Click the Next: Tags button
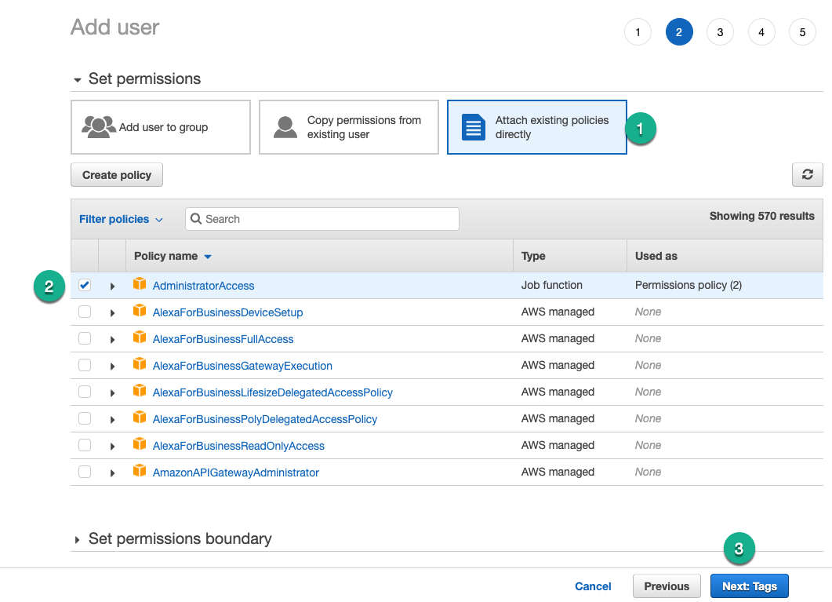The width and height of the screenshot is (832, 602). click(x=749, y=586)
